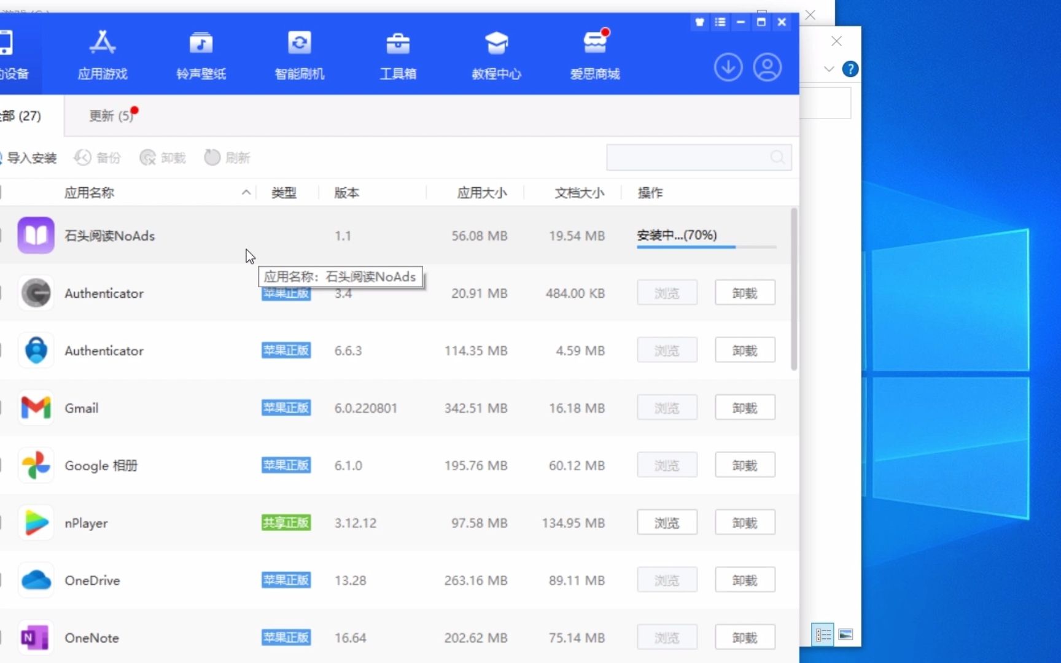Viewport: 1061px width, 663px height.
Task: Open the 工具箱 toolbox
Action: 398,55
